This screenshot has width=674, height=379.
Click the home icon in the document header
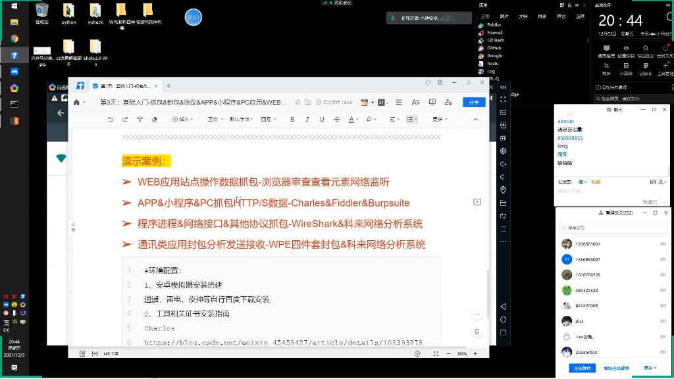(76, 102)
